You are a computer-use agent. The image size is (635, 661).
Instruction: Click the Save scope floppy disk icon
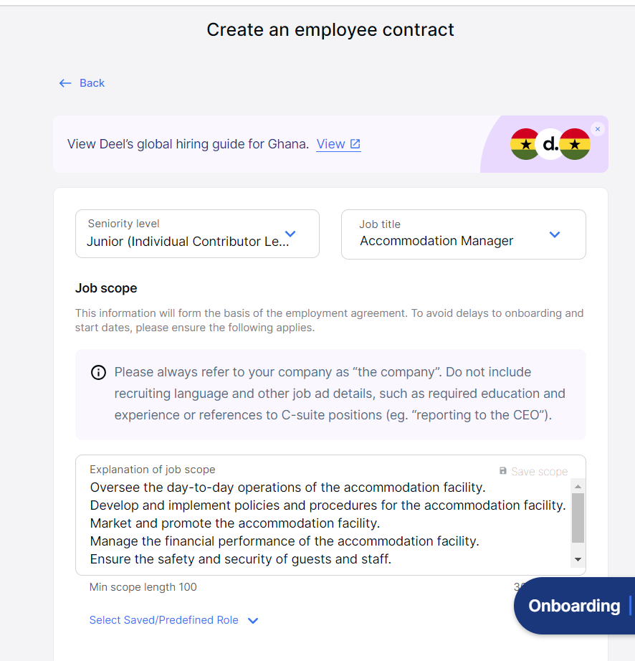[503, 471]
